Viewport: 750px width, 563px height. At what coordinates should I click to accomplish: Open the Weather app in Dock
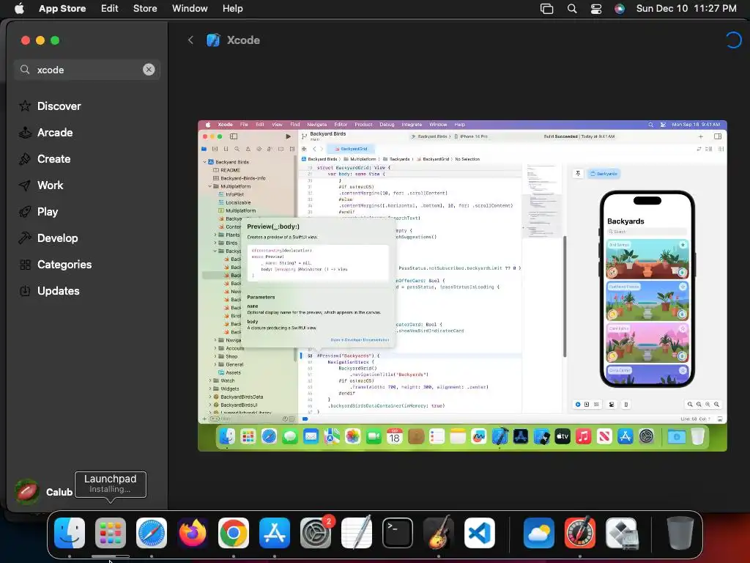[538, 533]
